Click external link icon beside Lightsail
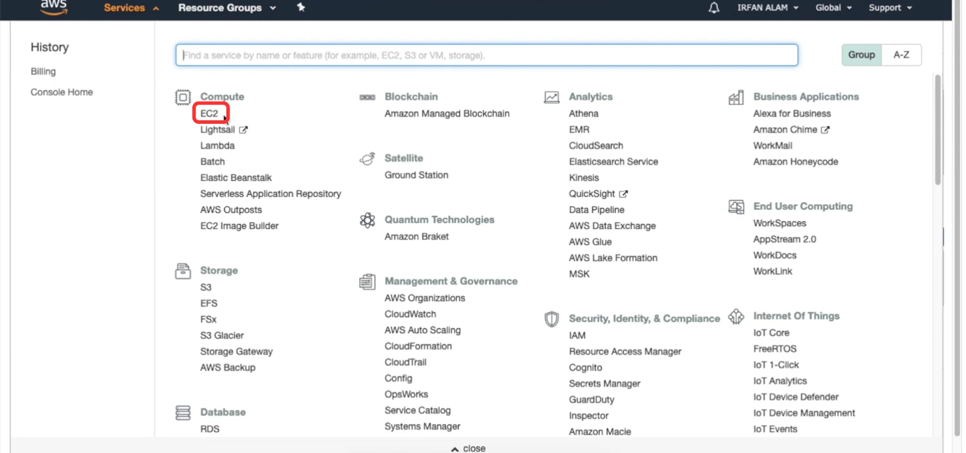The width and height of the screenshot is (966, 453). click(244, 130)
